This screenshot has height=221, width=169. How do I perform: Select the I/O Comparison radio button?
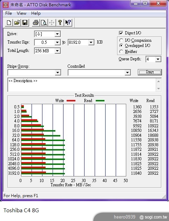click(121, 40)
